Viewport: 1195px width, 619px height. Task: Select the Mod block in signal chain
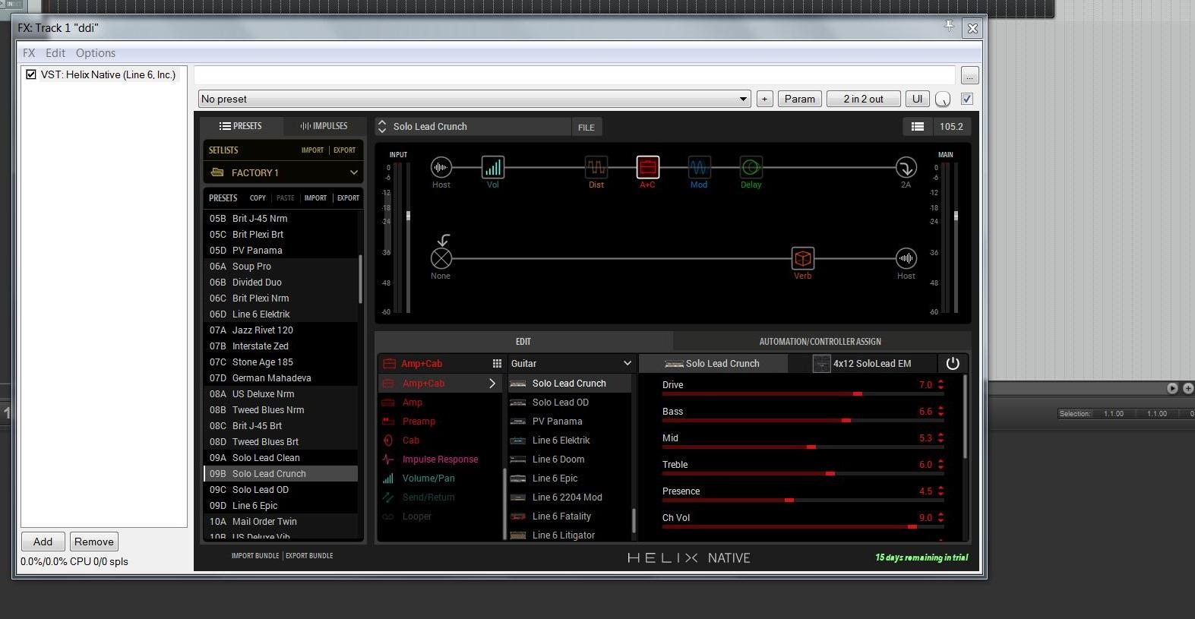pos(699,167)
